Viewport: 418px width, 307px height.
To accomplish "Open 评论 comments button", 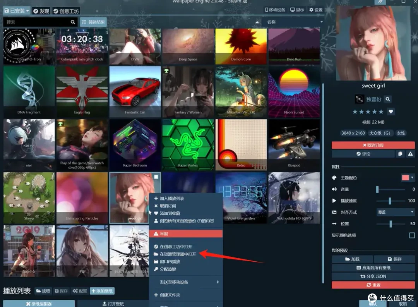I will [x=363, y=154].
